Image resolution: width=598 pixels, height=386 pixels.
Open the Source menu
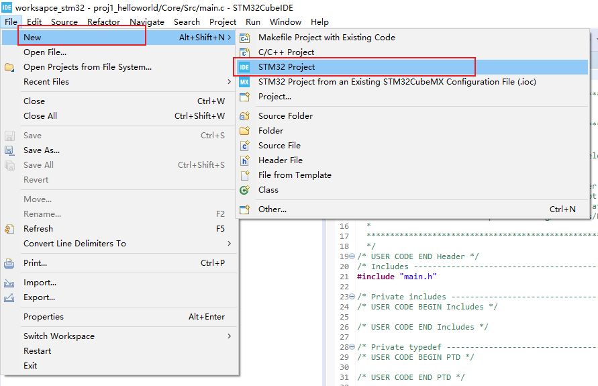[64, 22]
